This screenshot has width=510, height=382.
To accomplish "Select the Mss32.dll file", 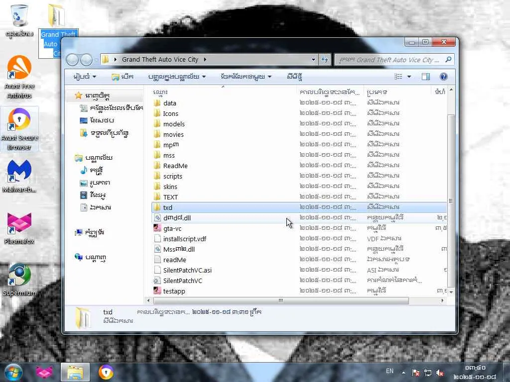I will (299, 249).
